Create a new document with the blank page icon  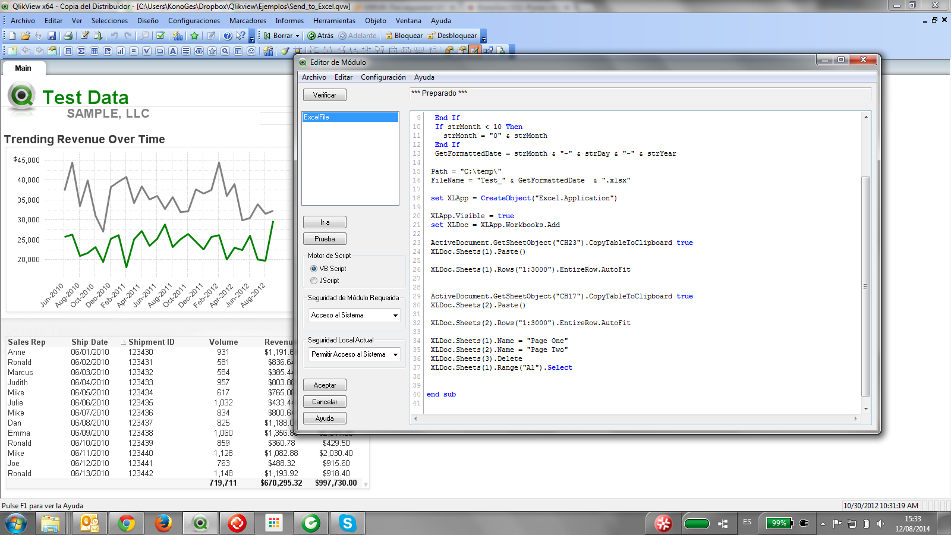pos(11,36)
